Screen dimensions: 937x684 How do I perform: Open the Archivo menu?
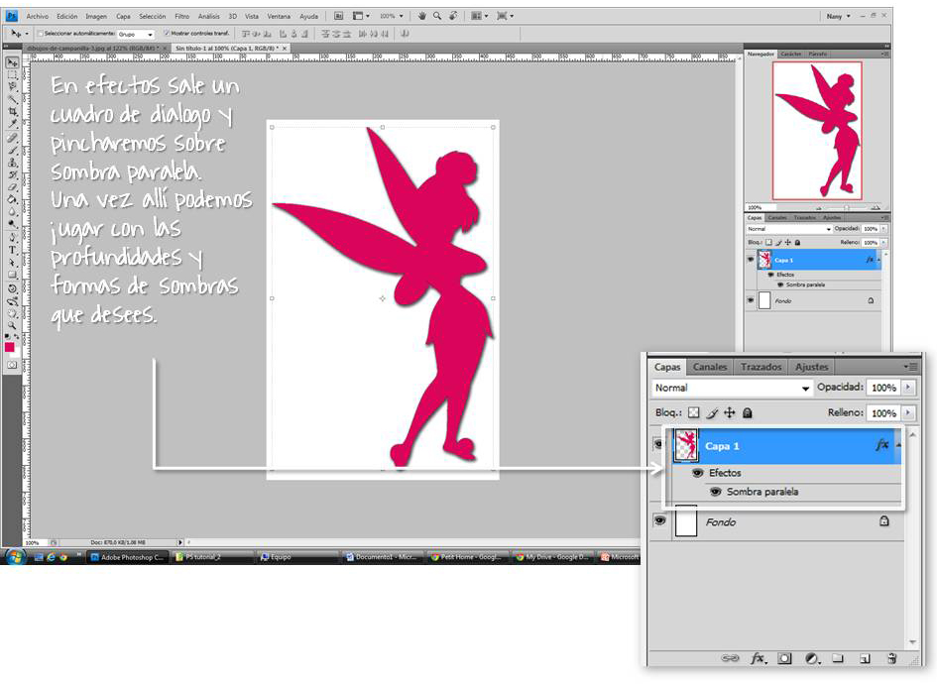click(37, 16)
